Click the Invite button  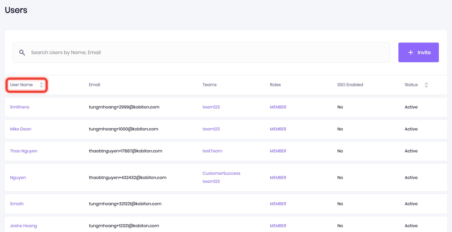(418, 52)
